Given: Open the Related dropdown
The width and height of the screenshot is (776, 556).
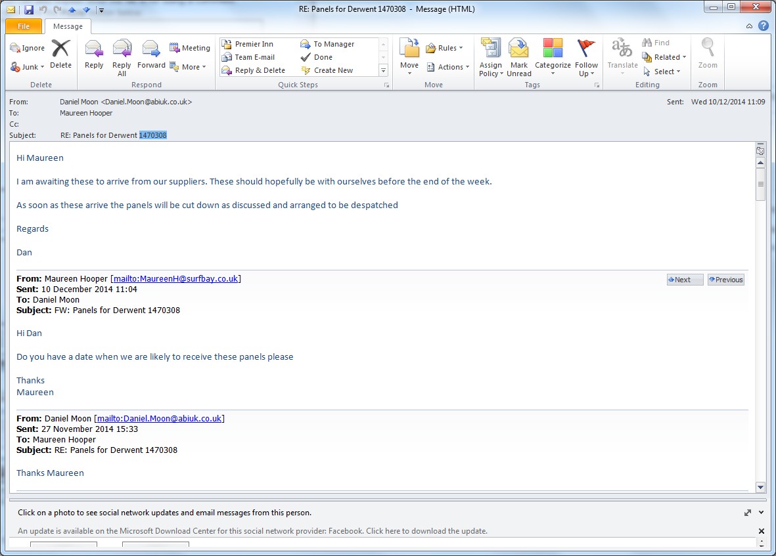Looking at the screenshot, I should [664, 57].
